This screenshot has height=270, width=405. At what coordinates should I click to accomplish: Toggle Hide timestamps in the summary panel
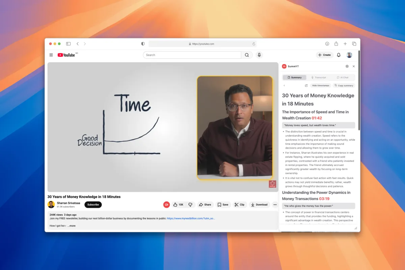[320, 85]
